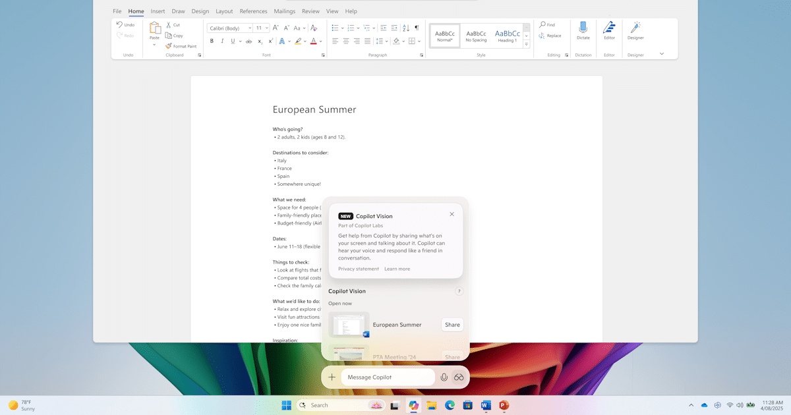Viewport: 791px width, 415px height.
Task: Open the Review ribbon tab
Action: pyautogui.click(x=310, y=11)
